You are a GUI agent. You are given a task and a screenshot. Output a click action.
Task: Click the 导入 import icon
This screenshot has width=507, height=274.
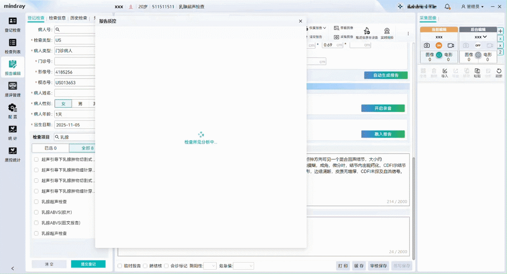click(x=444, y=73)
